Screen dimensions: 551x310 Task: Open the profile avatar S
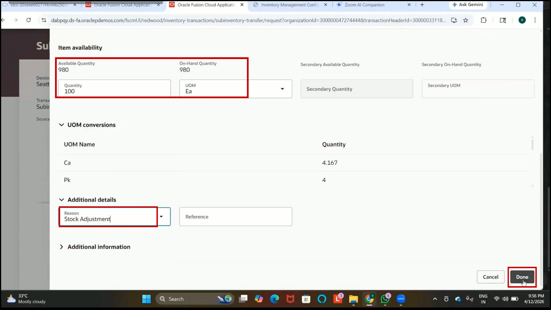coord(522,20)
